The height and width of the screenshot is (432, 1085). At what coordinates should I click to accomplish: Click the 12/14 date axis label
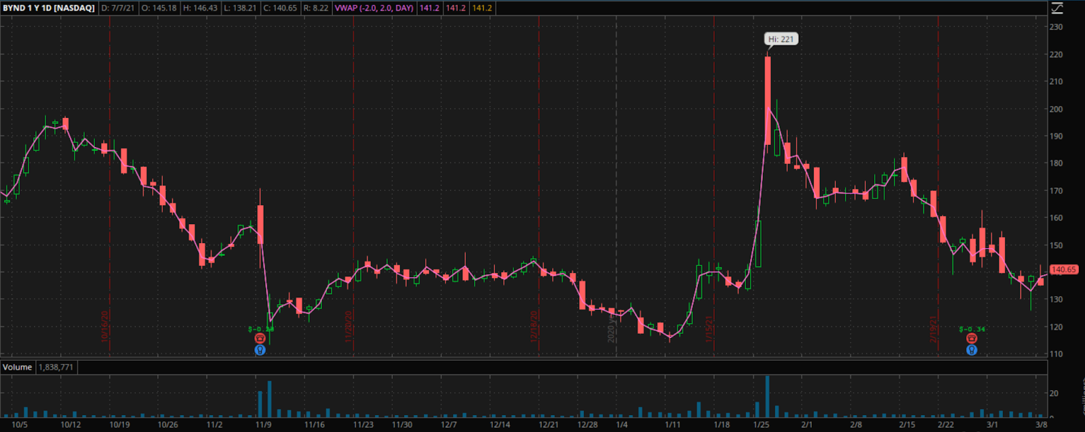click(500, 425)
